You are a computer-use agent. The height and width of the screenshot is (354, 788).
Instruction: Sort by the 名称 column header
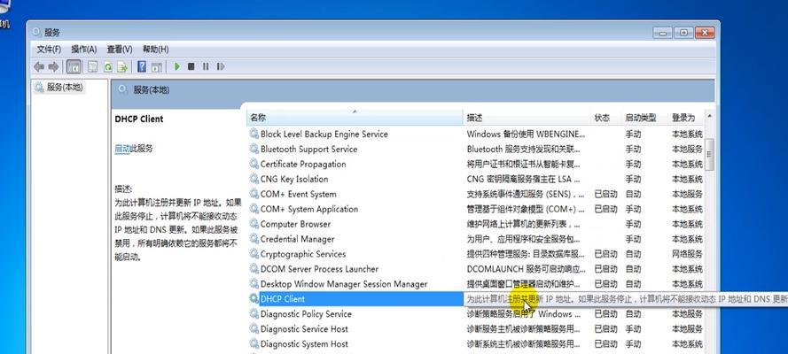tap(355, 118)
